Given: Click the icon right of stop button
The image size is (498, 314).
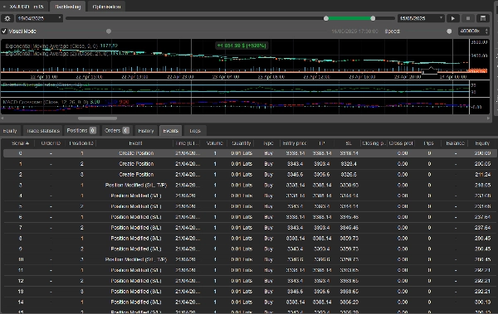Looking at the screenshot, I should click(x=483, y=18).
